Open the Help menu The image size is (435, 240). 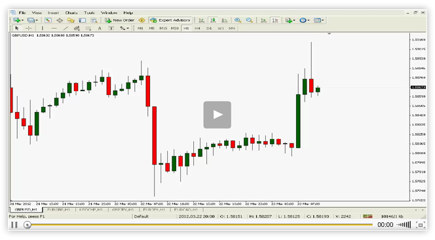(128, 12)
